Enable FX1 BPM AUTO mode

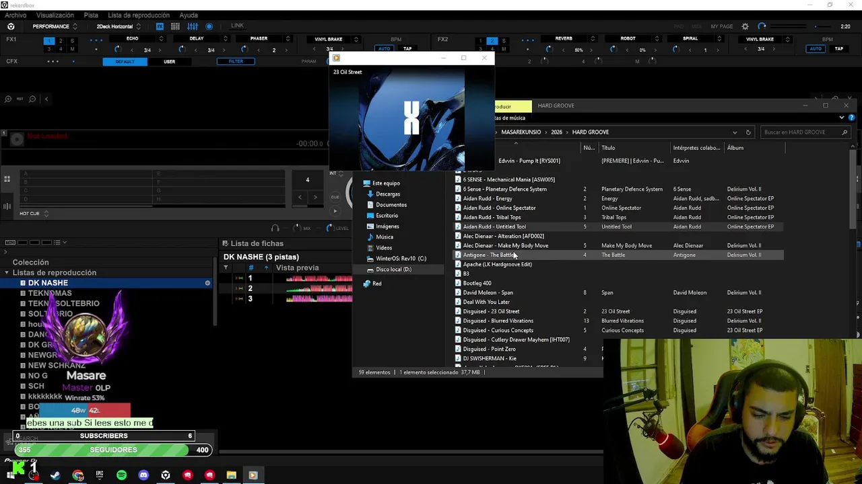click(385, 48)
